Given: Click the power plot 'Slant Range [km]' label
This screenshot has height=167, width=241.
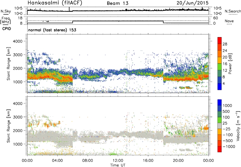Looking at the screenshot, I should point(8,64).
